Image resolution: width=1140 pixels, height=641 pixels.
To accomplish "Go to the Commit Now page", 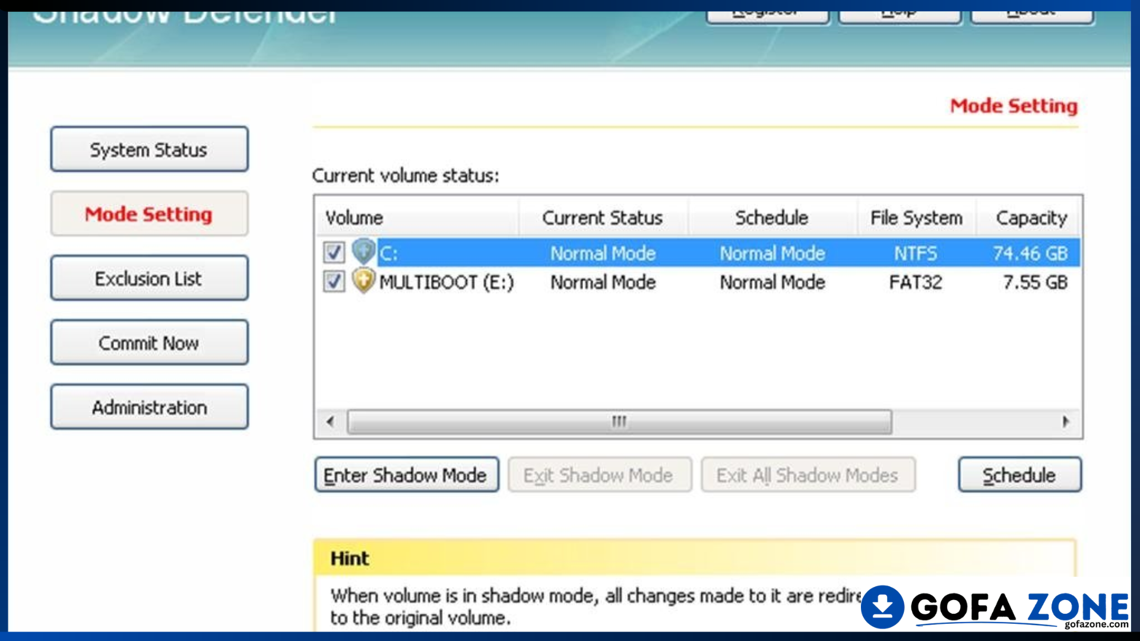I will [149, 343].
